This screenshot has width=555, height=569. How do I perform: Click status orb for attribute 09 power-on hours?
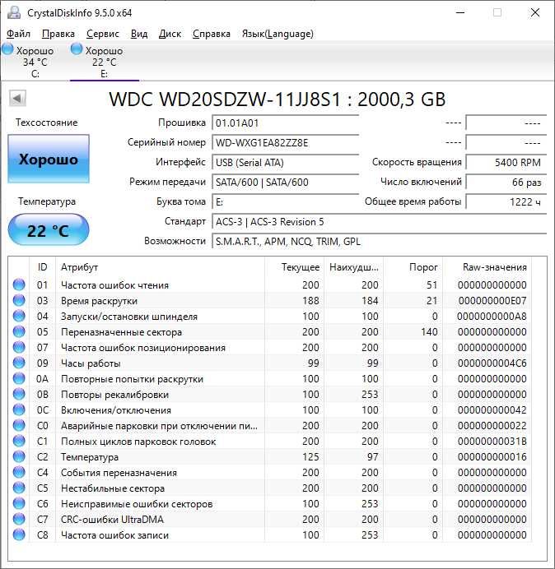click(19, 363)
